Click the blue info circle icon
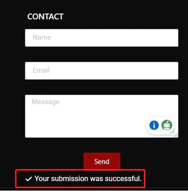Screen dimensions: 188x191 [154, 125]
